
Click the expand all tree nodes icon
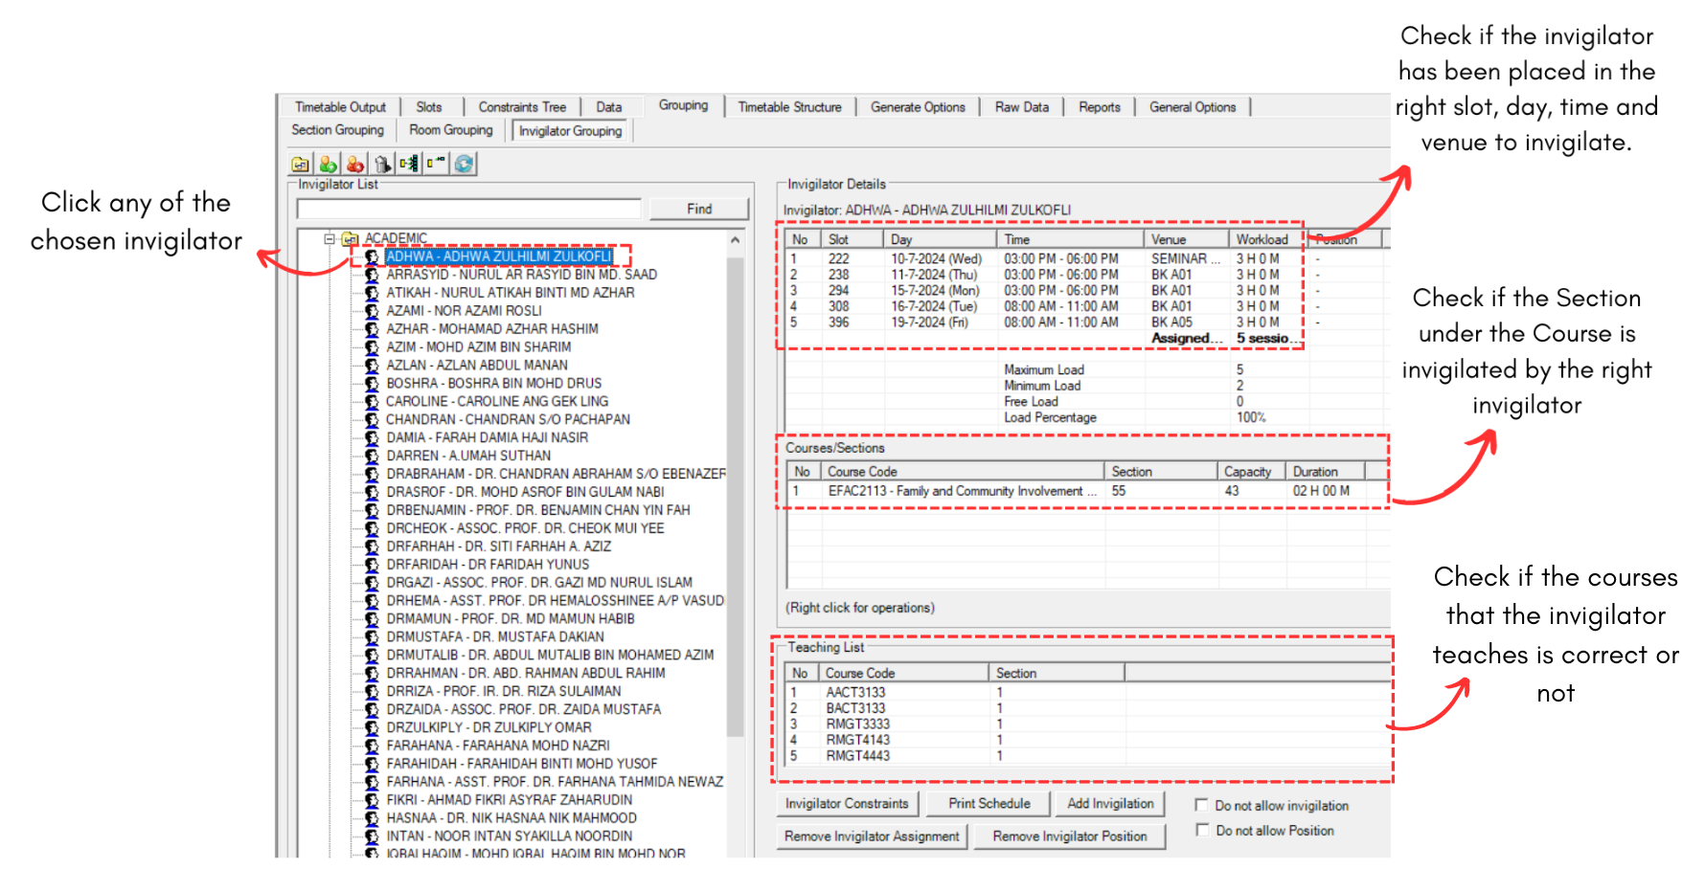(x=409, y=164)
